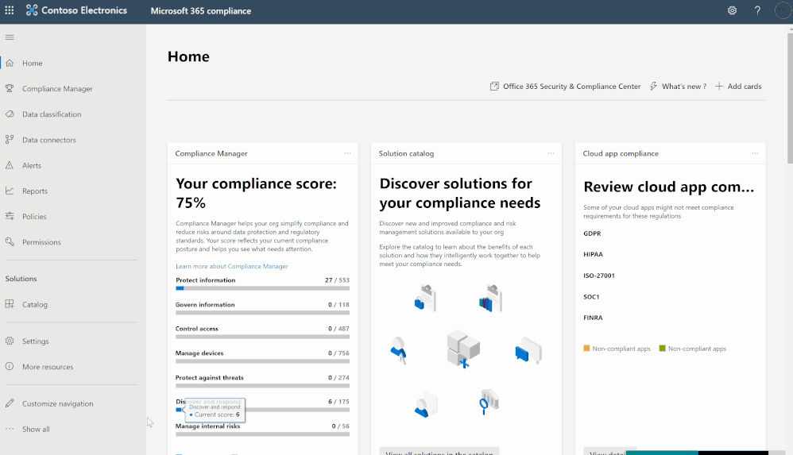This screenshot has width=793, height=455.
Task: Open Alerts navigation item
Action: click(x=31, y=165)
